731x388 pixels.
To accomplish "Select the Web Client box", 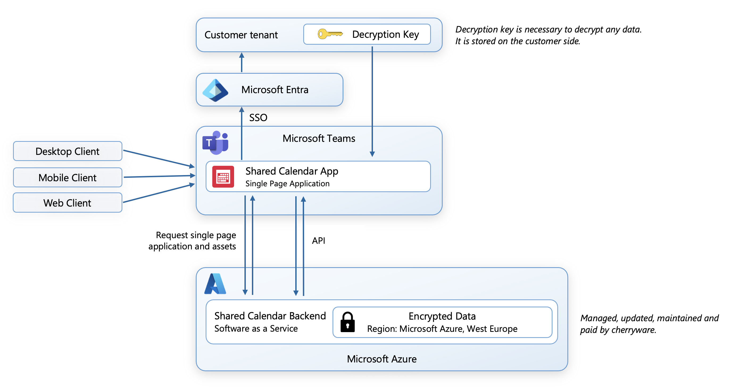I will pyautogui.click(x=68, y=203).
